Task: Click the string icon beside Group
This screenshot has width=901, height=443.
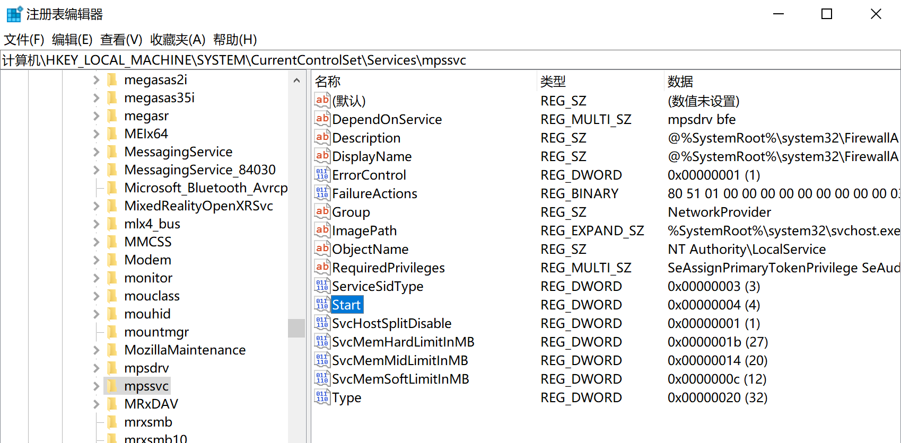Action: click(322, 211)
